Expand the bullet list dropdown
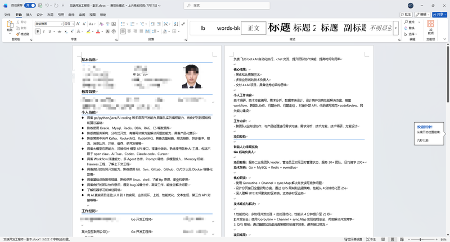The width and height of the screenshot is (450, 242). (128, 24)
